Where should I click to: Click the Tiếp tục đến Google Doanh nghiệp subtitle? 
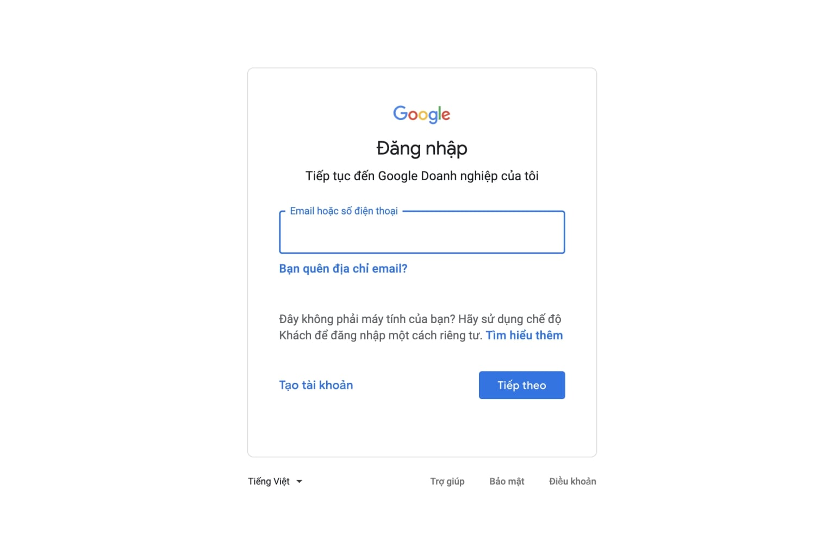[x=422, y=176]
